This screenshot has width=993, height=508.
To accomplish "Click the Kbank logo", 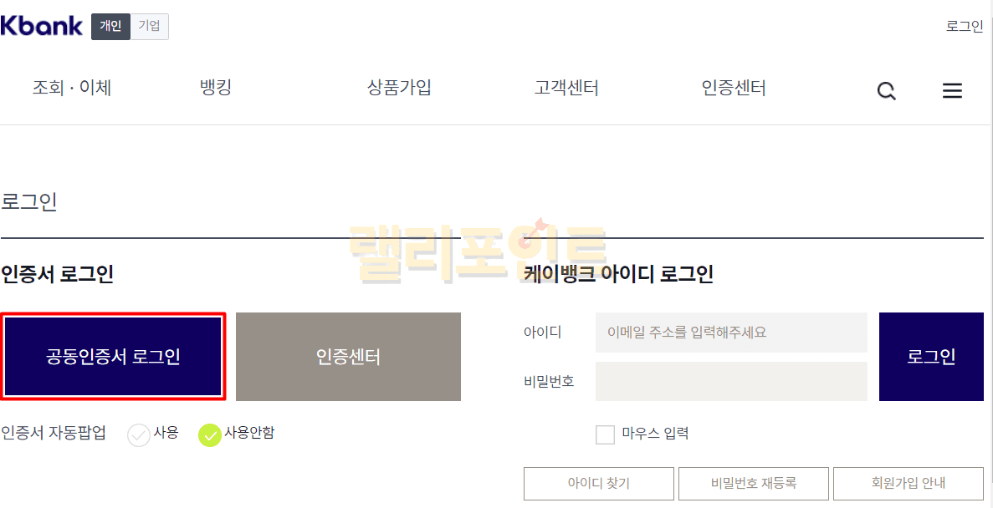I will pos(42,26).
